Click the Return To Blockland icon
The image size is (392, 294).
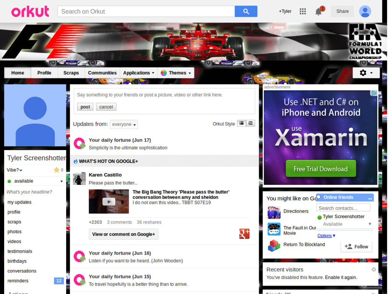tap(274, 245)
